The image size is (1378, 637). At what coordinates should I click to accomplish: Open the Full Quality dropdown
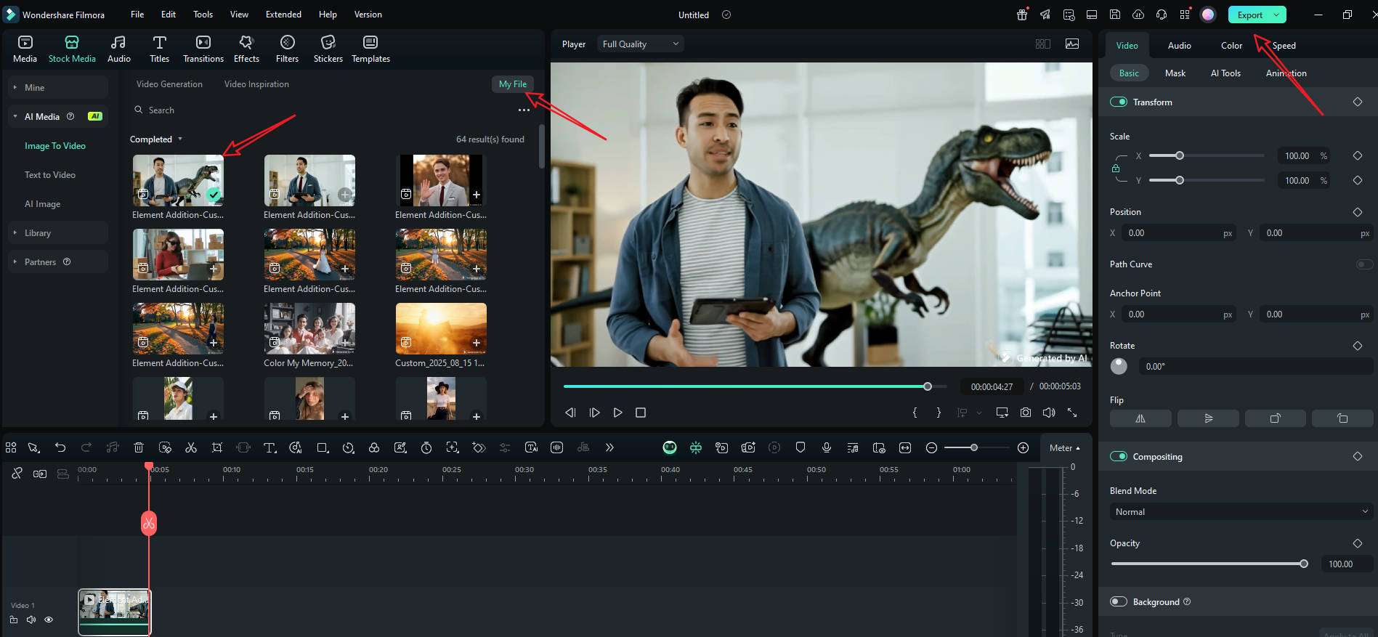point(640,44)
